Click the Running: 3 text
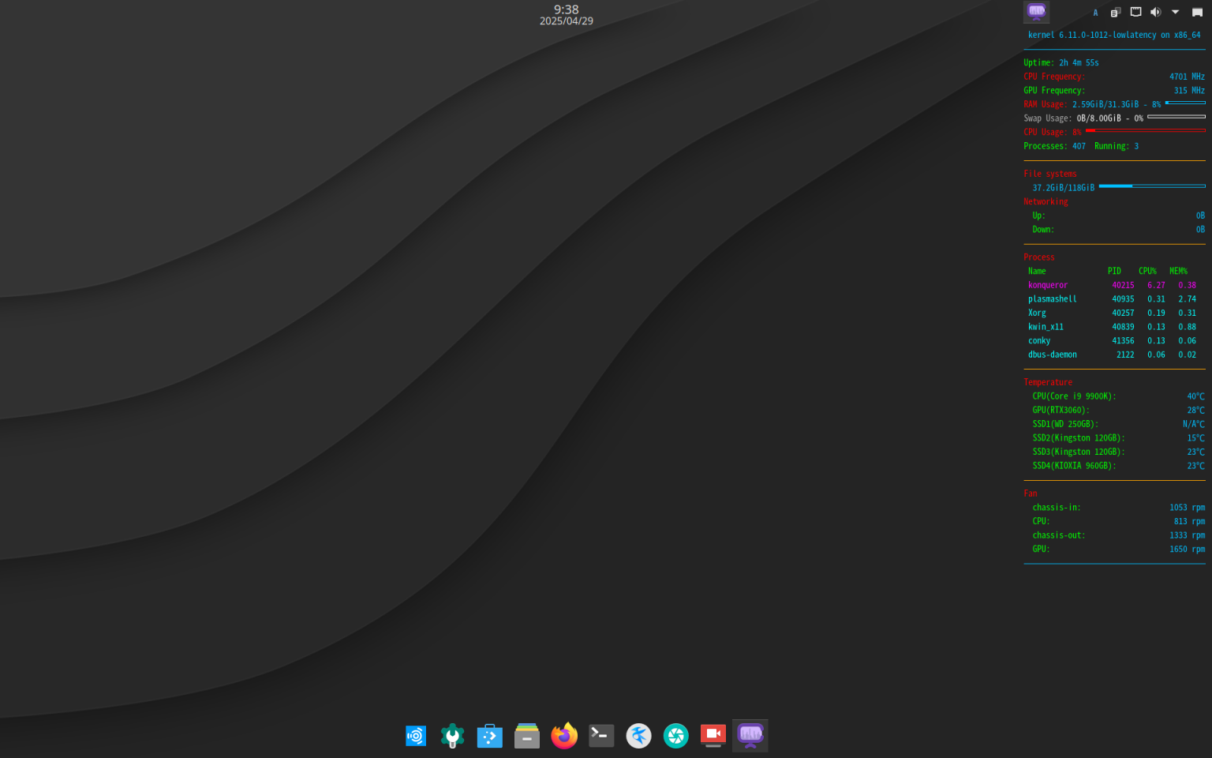This screenshot has height=758, width=1212. pos(1117,146)
